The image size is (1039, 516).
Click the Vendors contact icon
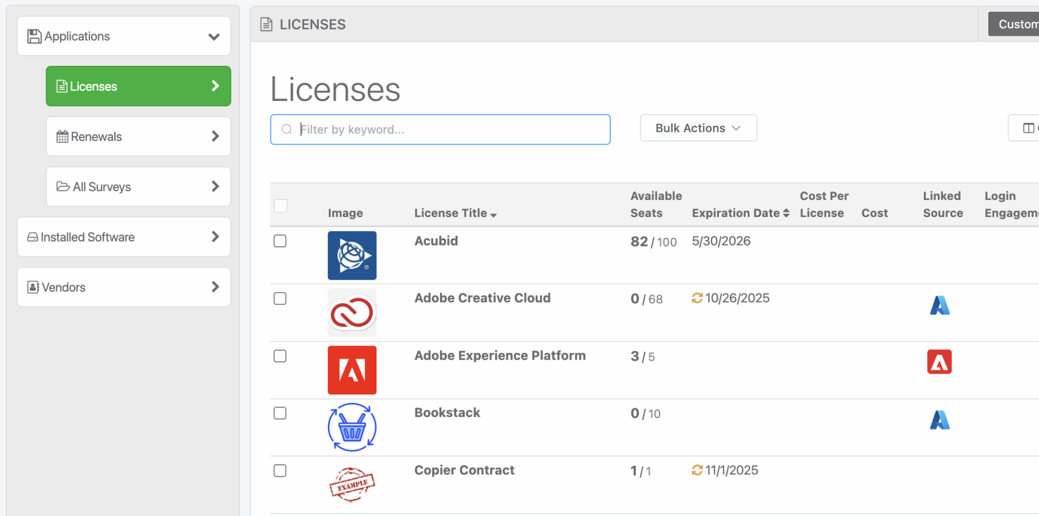pyautogui.click(x=32, y=287)
